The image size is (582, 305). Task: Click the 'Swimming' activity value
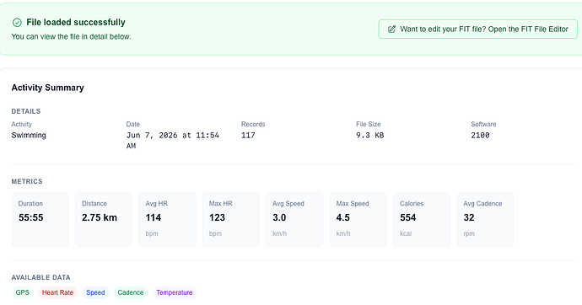(x=29, y=136)
